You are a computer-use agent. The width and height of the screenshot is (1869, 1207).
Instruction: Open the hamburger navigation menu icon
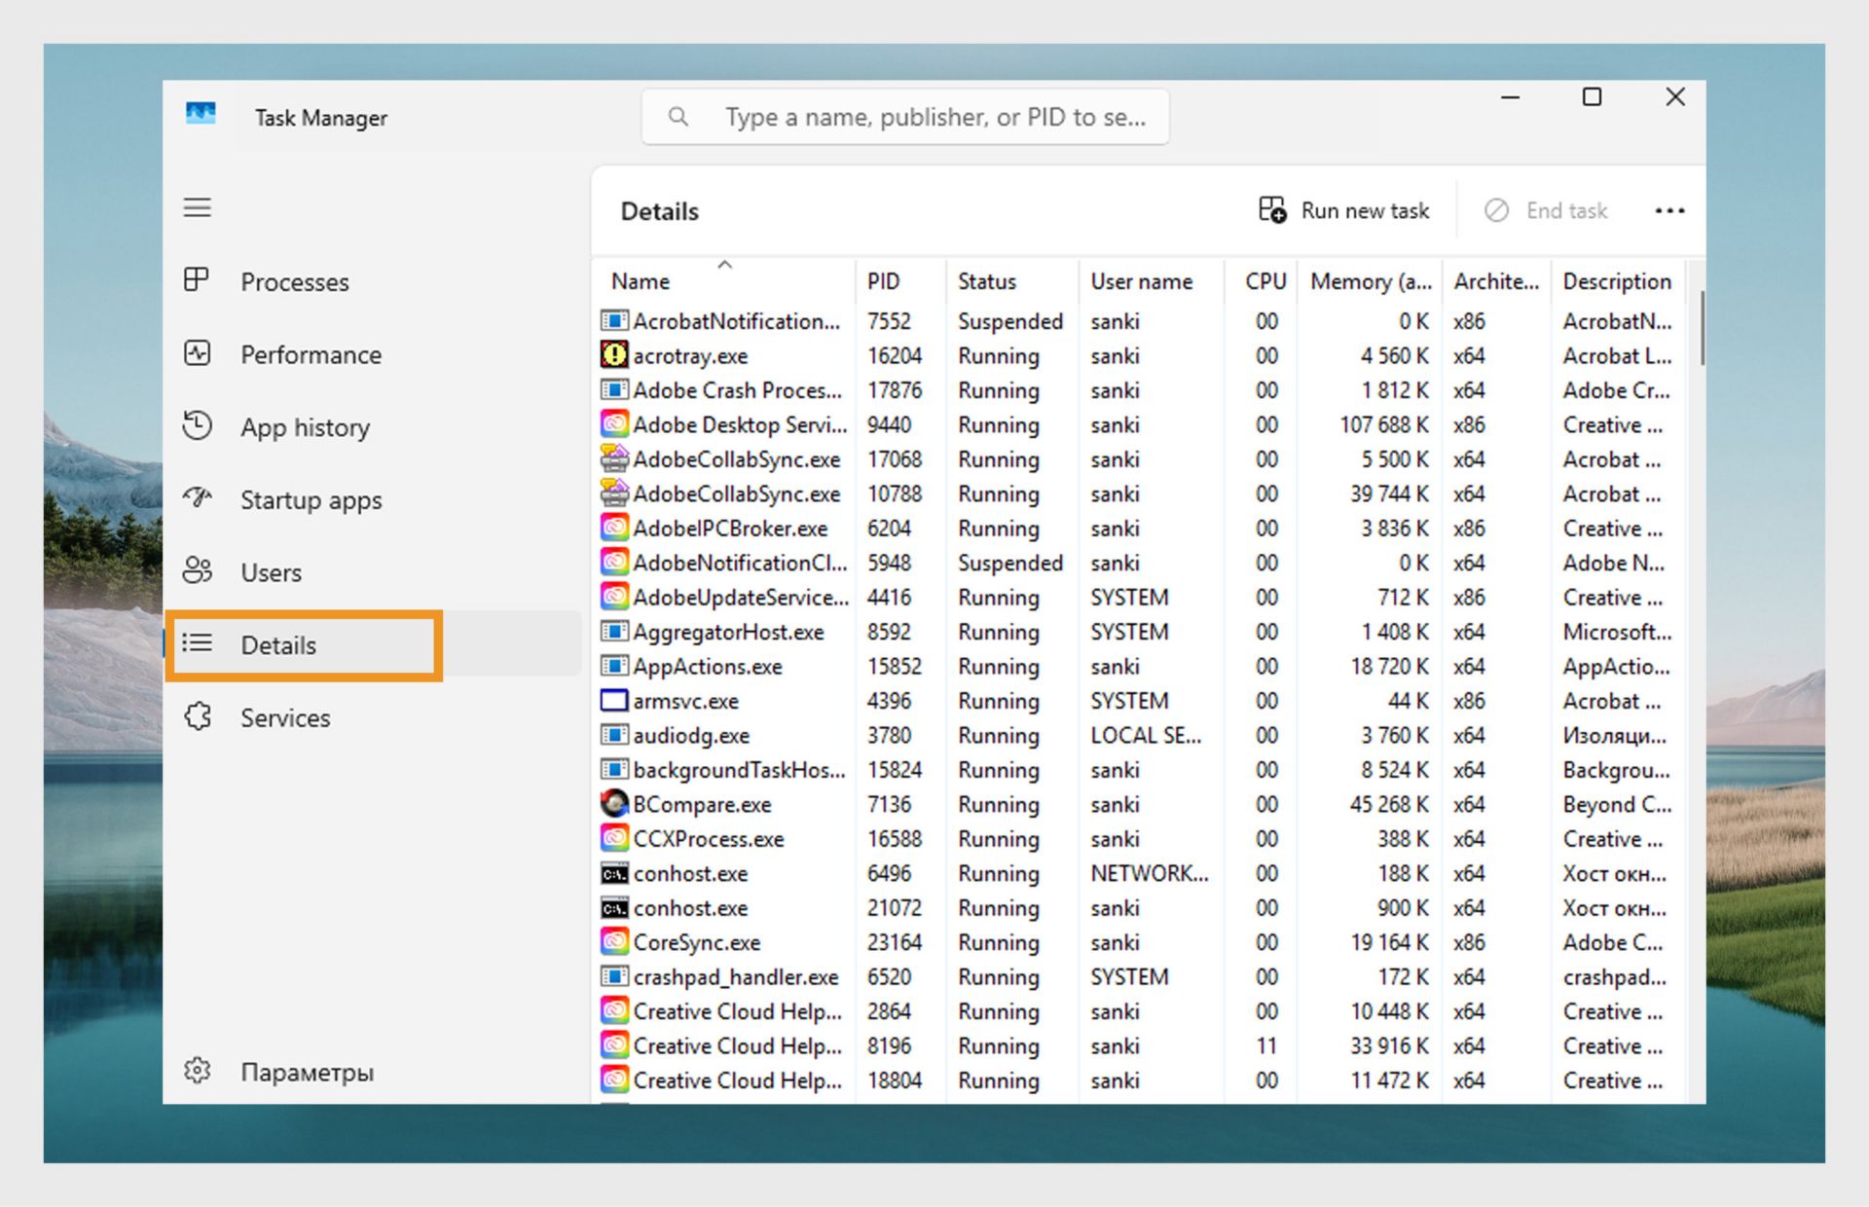[198, 207]
